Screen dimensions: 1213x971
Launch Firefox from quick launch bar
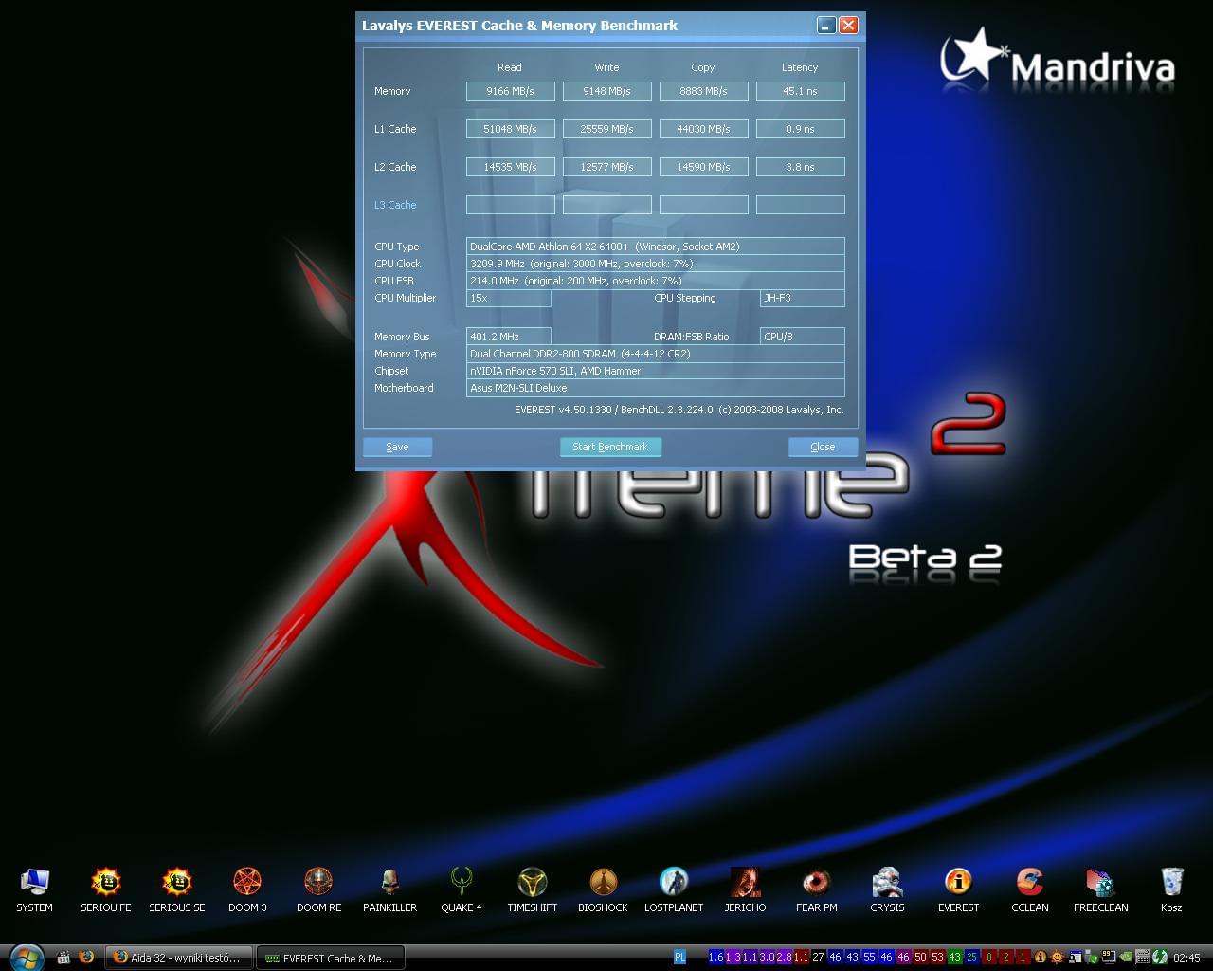coord(86,958)
